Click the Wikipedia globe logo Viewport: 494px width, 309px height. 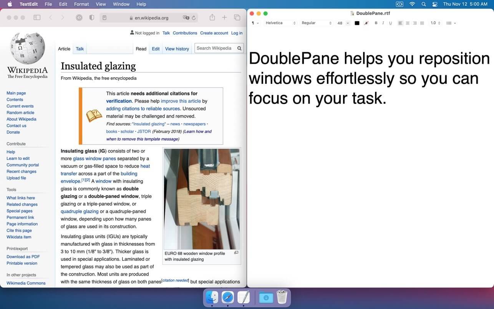[27, 48]
